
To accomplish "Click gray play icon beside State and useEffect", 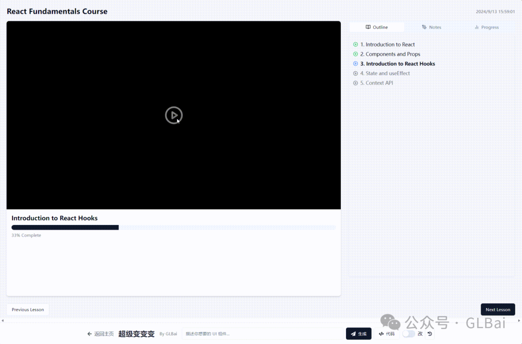I will pyautogui.click(x=356, y=74).
